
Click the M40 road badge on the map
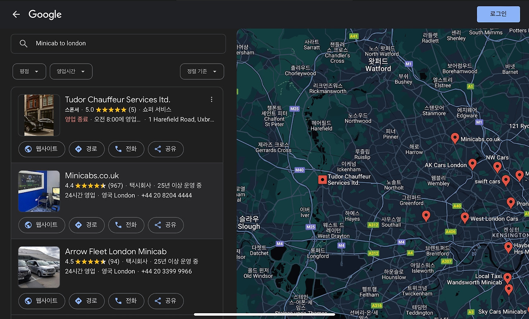[300, 170]
